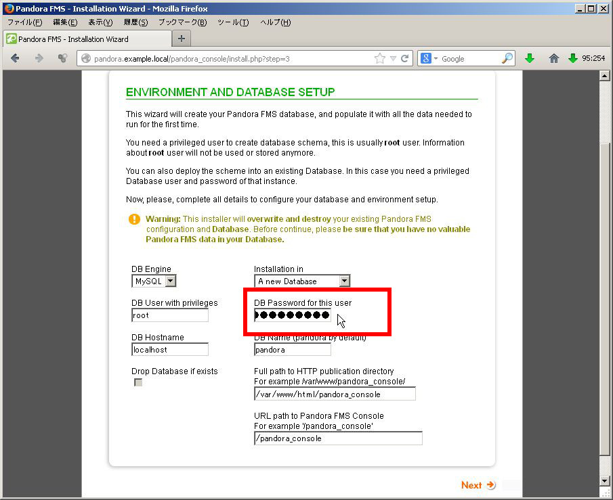
Task: Open the Downloads green arrow icon
Action: (x=530, y=59)
